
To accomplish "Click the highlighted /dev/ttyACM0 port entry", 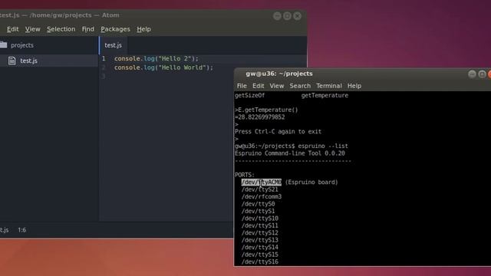I will tap(261, 182).
